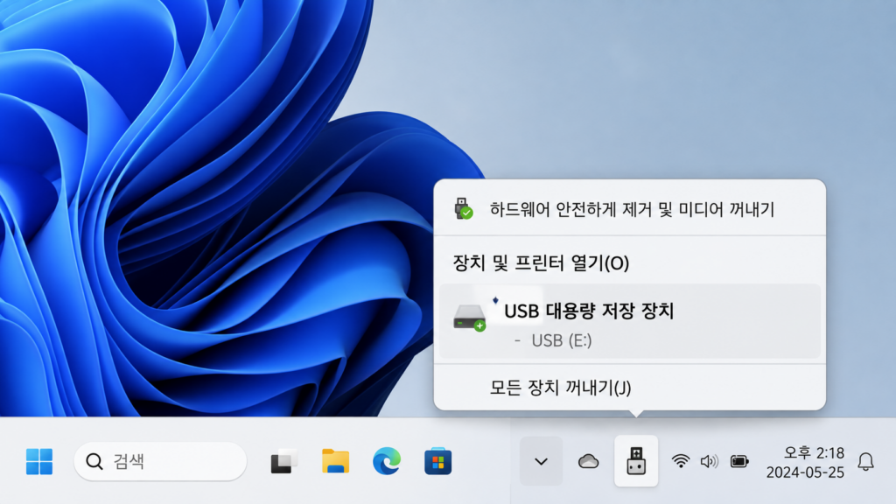Launch File Explorer from the taskbar
The height and width of the screenshot is (504, 896).
tap(335, 461)
